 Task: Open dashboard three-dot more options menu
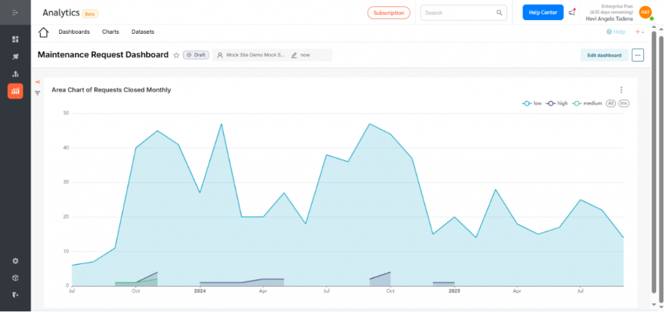(x=638, y=55)
